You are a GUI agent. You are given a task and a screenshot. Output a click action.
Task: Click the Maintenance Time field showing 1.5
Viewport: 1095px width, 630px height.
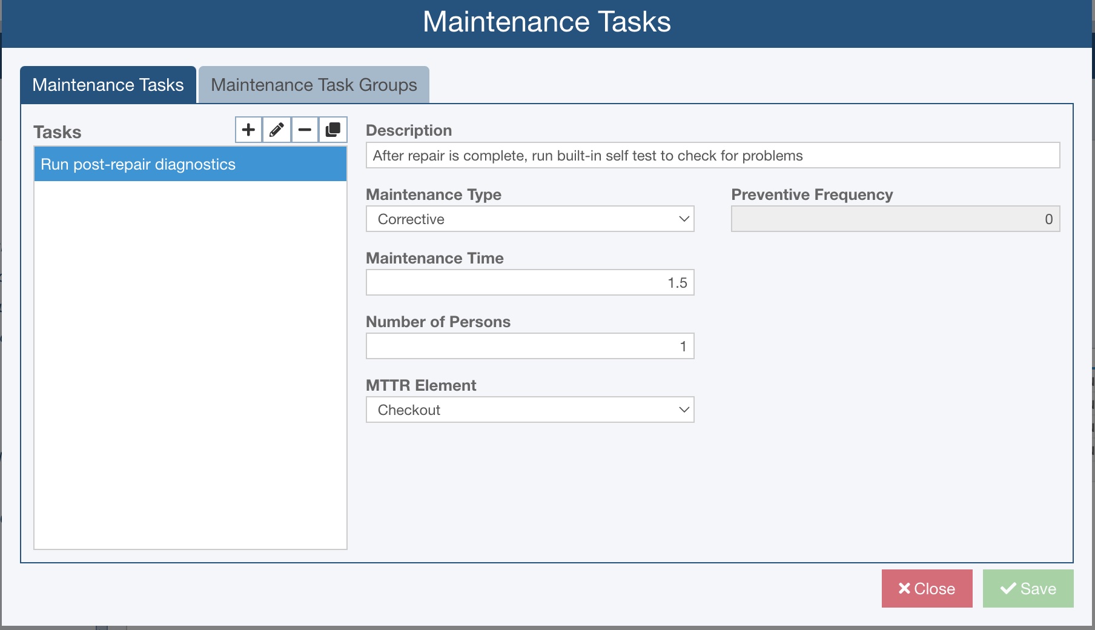click(530, 282)
